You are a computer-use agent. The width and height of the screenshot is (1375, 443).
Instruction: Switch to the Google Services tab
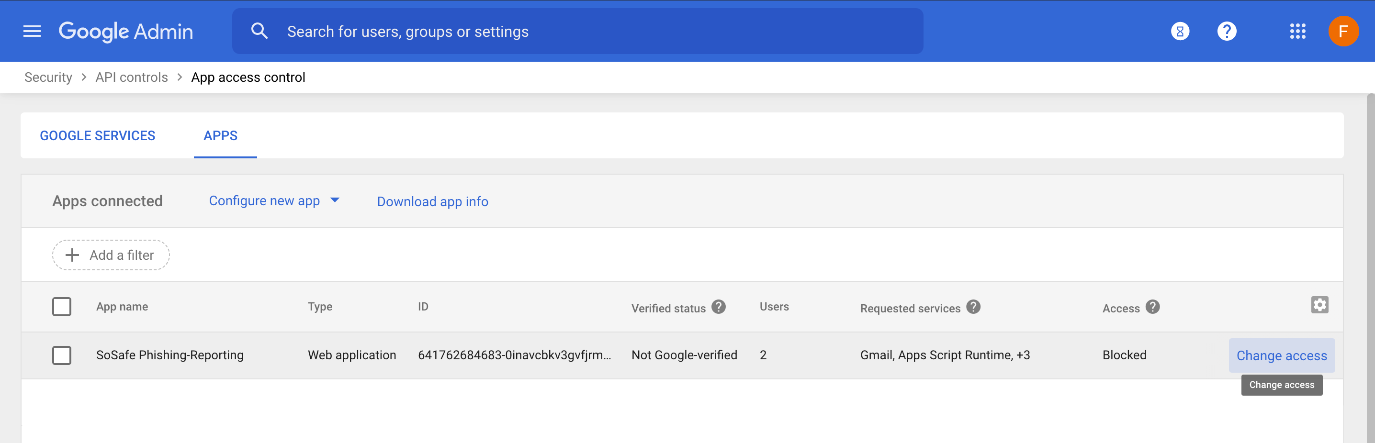[x=98, y=136]
